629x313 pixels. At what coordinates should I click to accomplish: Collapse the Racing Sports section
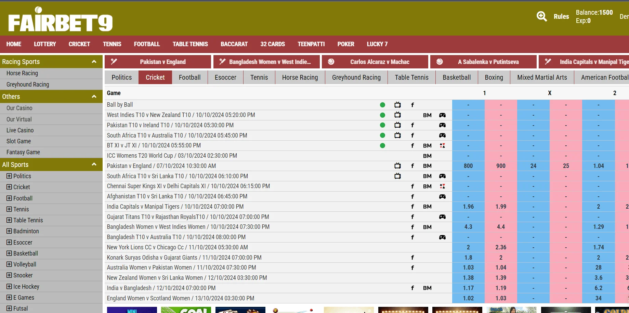point(94,62)
